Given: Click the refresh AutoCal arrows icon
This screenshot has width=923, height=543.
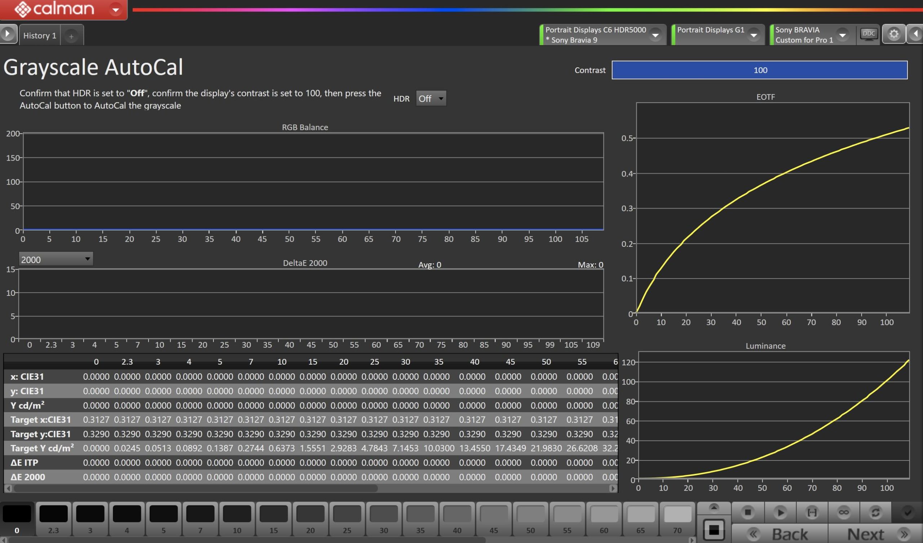Looking at the screenshot, I should pyautogui.click(x=875, y=512).
